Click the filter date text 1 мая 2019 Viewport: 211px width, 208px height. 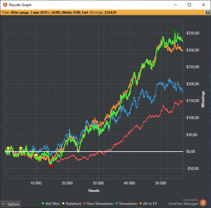coord(40,12)
